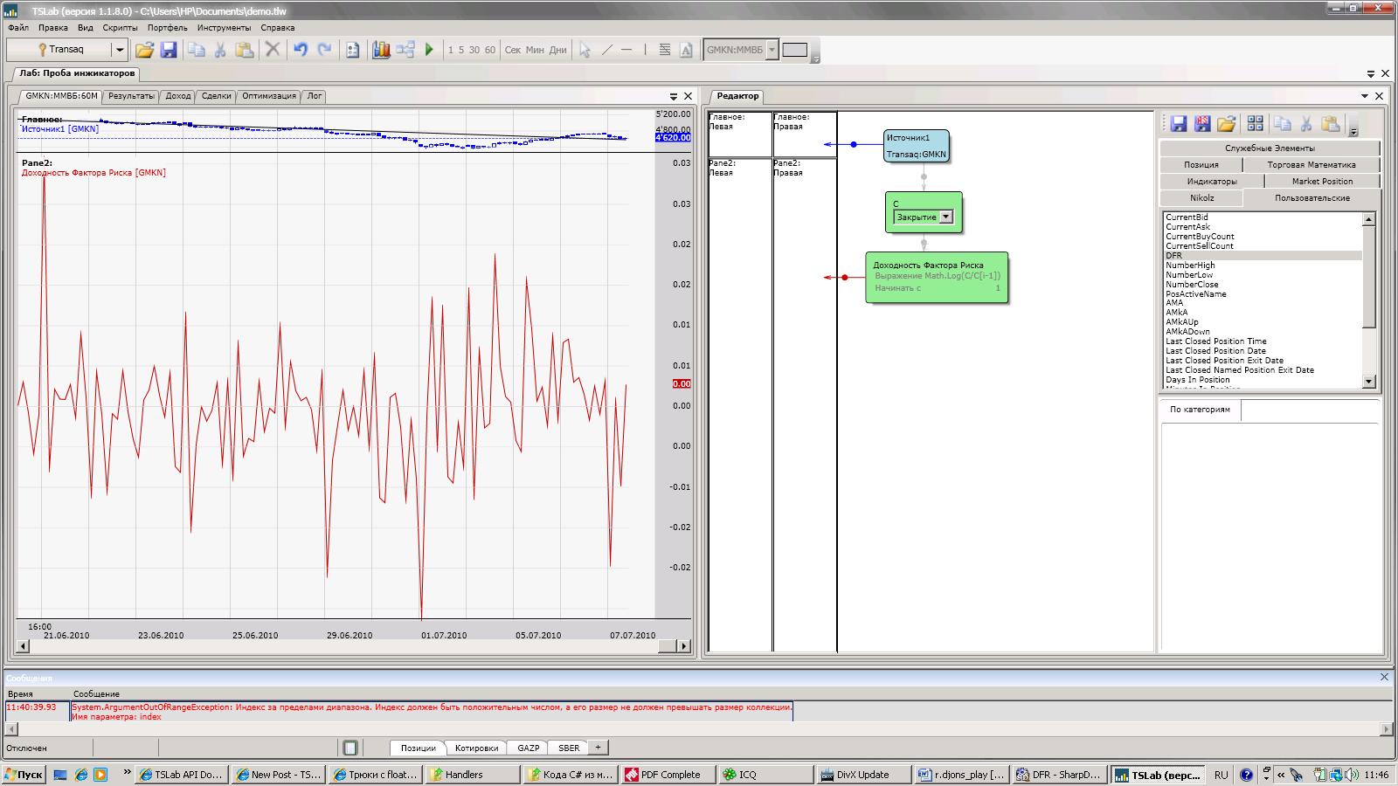Image resolution: width=1398 pixels, height=786 pixels.
Task: Open the GMKN:ММВБ symbol dropdown
Action: (x=772, y=50)
